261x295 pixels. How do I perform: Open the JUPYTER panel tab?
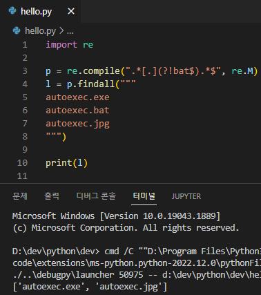tap(186, 196)
